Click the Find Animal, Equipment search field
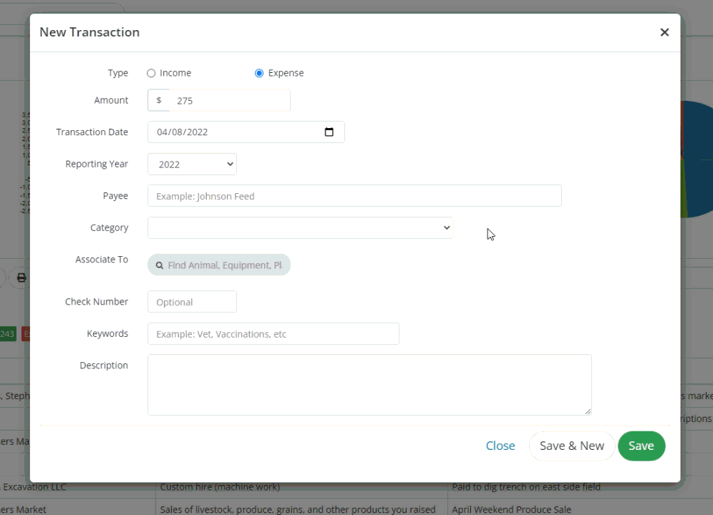This screenshot has width=713, height=515. [x=219, y=265]
